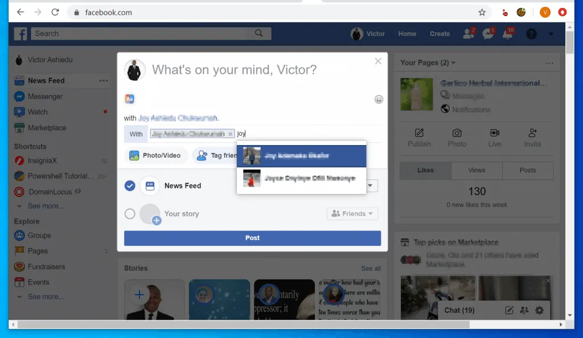
Task: Click What's on your mind text area
Action: [234, 70]
